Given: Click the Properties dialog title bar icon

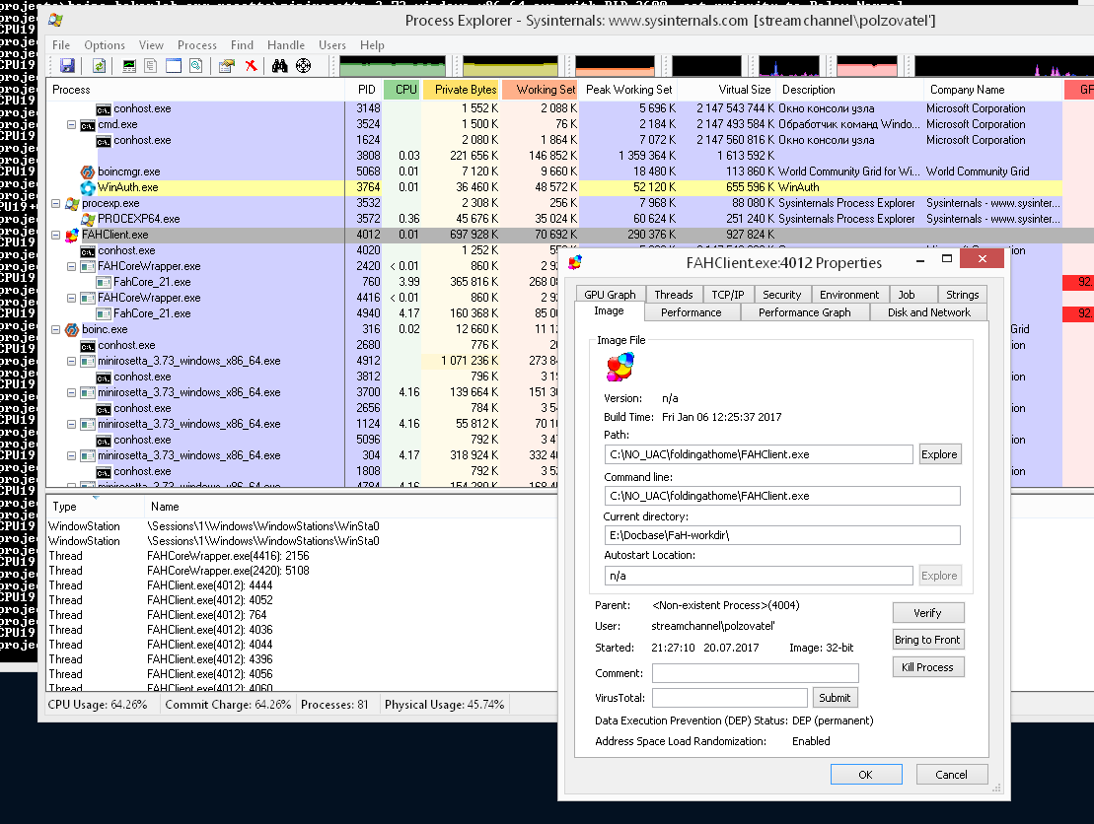Looking at the screenshot, I should pos(575,263).
